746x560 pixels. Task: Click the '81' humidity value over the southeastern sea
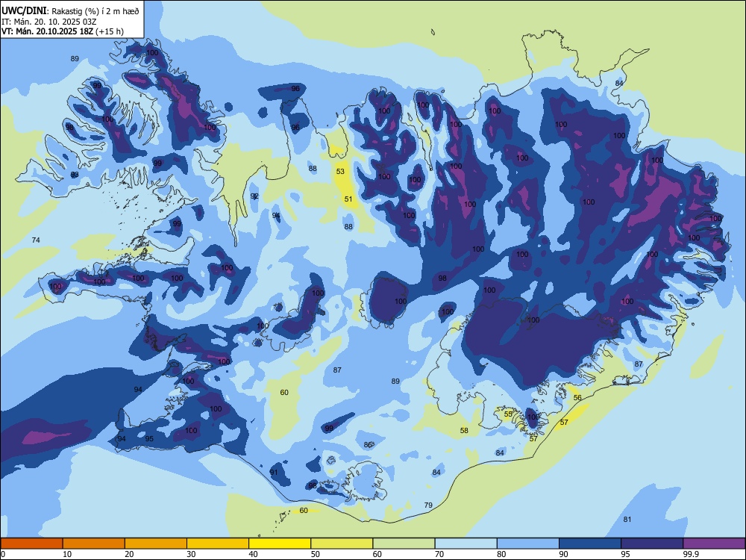point(627,520)
